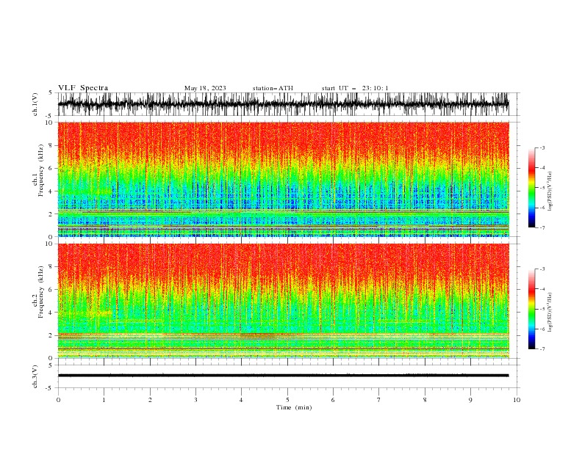Select the ch.2 "Frequency (kHz)" axis label
The image size is (582, 449).
tap(41, 292)
